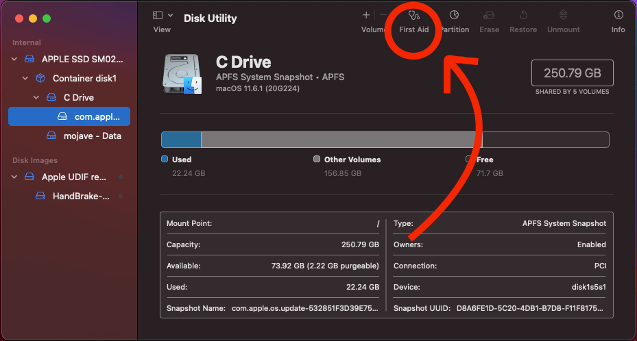The image size is (637, 341).
Task: Click the Mount Point value '/'
Action: (378, 223)
